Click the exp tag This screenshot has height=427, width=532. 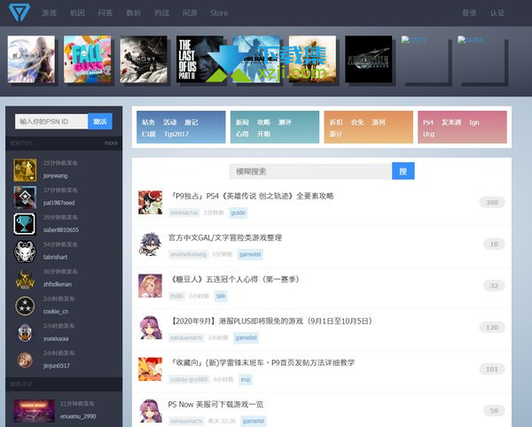point(246,379)
